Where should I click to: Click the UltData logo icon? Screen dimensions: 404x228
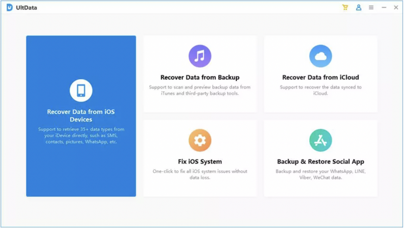(9, 7)
